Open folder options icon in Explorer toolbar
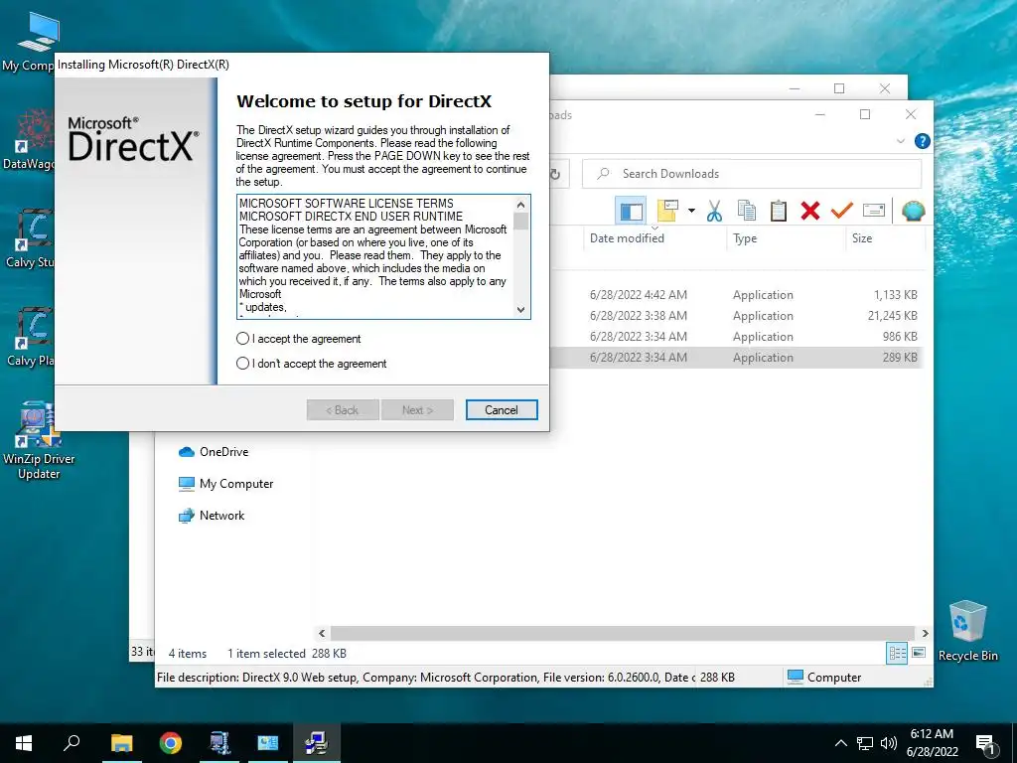This screenshot has height=763, width=1017. 667,211
